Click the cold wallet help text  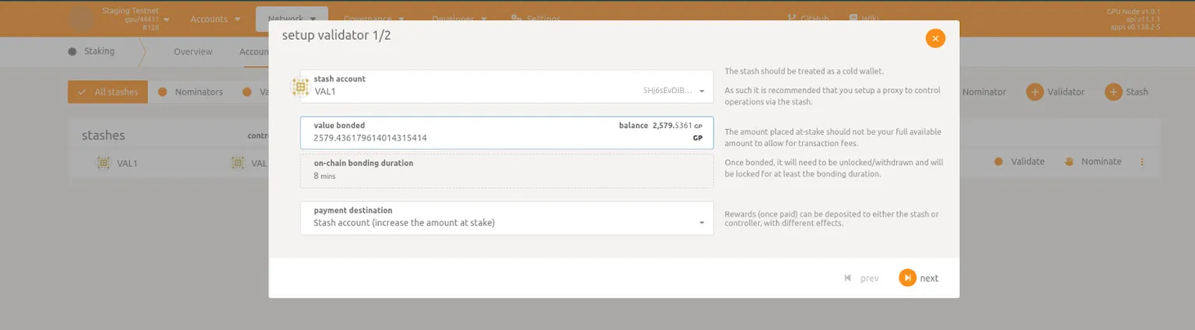804,71
